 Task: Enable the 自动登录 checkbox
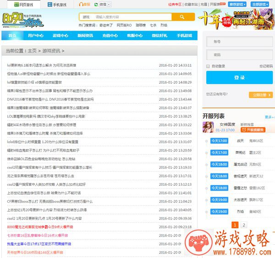[209, 66]
